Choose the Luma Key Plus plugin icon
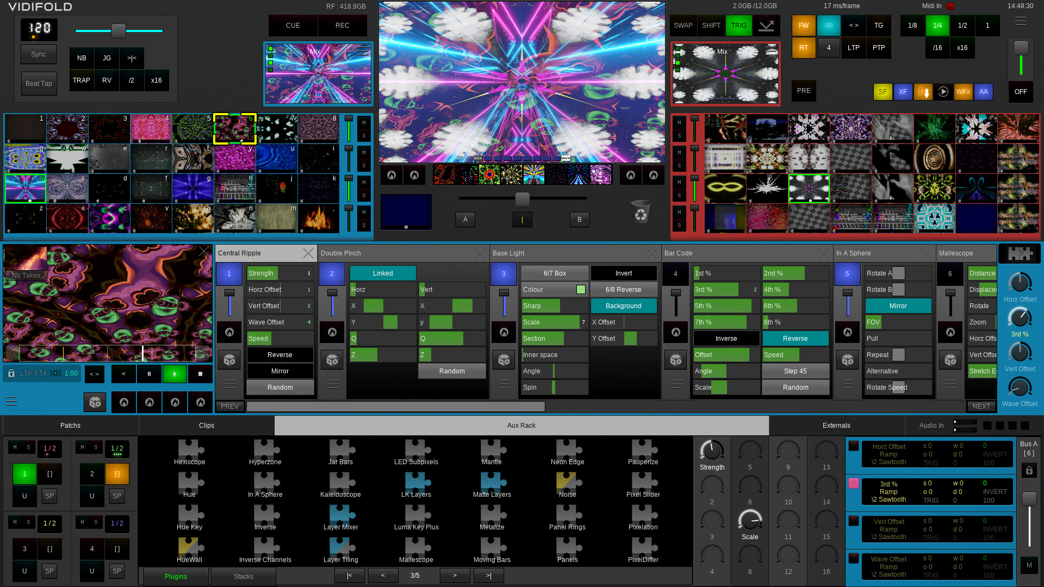The width and height of the screenshot is (1044, 587). pos(417,514)
